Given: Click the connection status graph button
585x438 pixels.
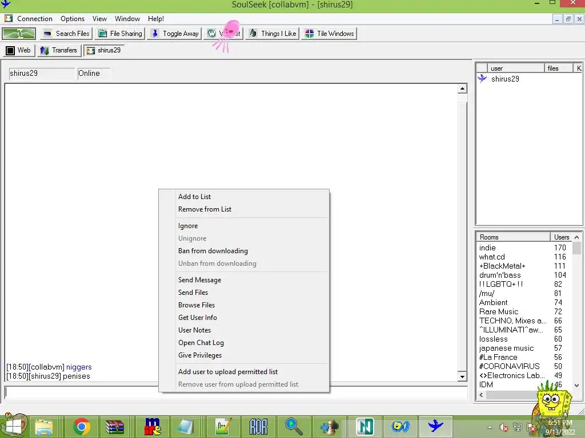Looking at the screenshot, I should [19, 34].
